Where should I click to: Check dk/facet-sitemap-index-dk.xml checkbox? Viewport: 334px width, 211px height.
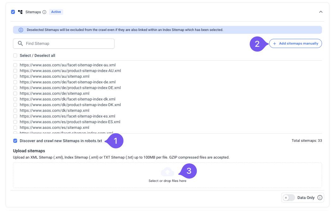coord(15,99)
